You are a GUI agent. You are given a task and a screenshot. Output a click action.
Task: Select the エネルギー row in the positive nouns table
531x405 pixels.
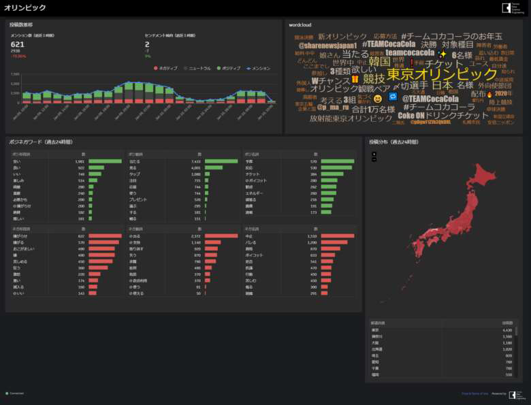(300, 193)
